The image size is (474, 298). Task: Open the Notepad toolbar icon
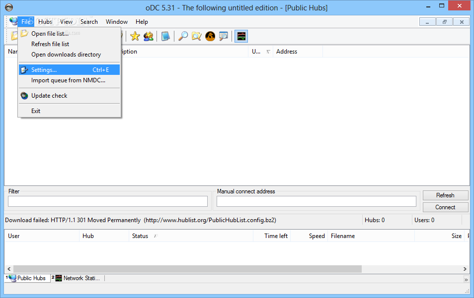165,36
